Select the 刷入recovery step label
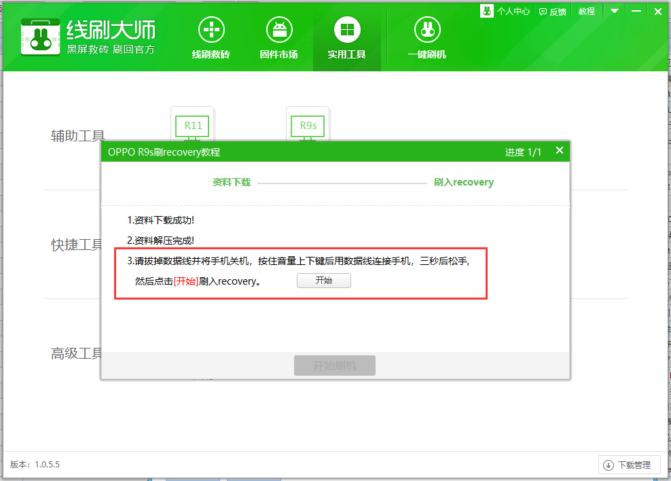The image size is (671, 481). coord(463,182)
